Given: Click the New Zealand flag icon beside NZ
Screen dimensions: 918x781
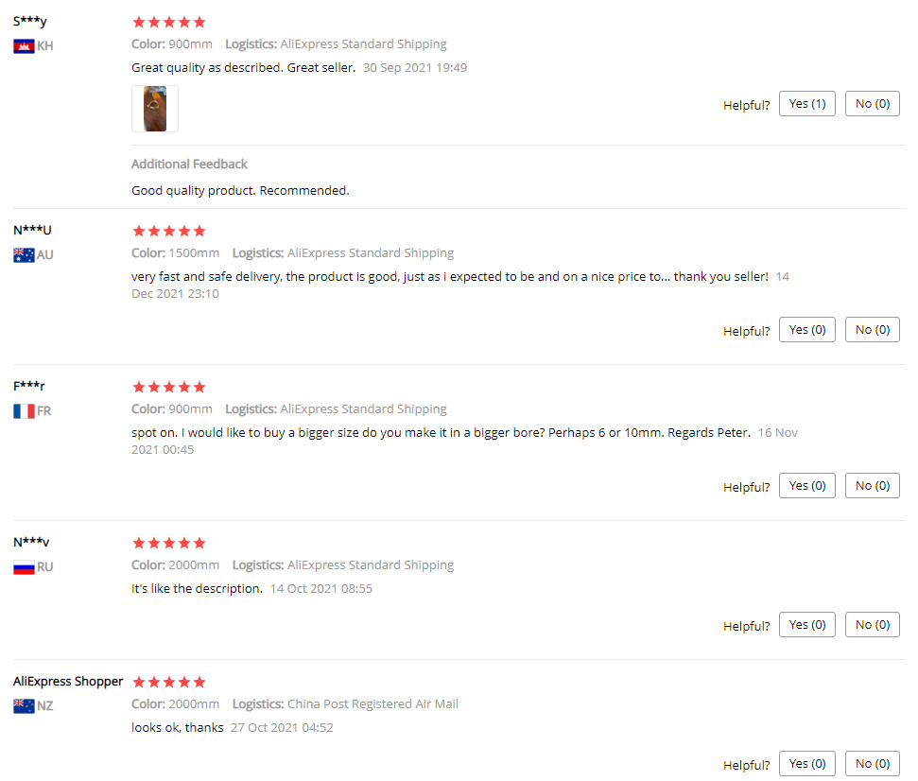Looking at the screenshot, I should pos(24,706).
